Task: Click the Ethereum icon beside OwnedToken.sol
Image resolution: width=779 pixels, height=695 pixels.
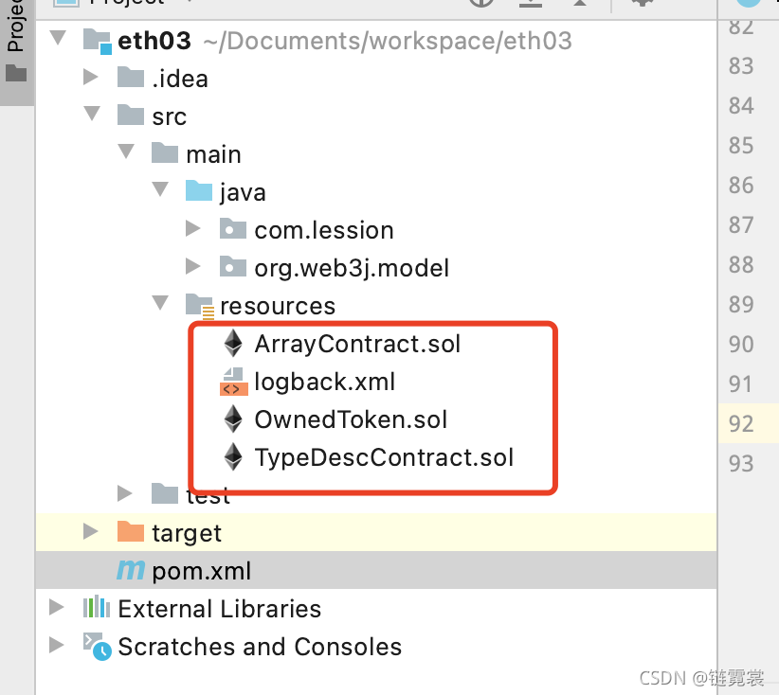Action: point(233,419)
